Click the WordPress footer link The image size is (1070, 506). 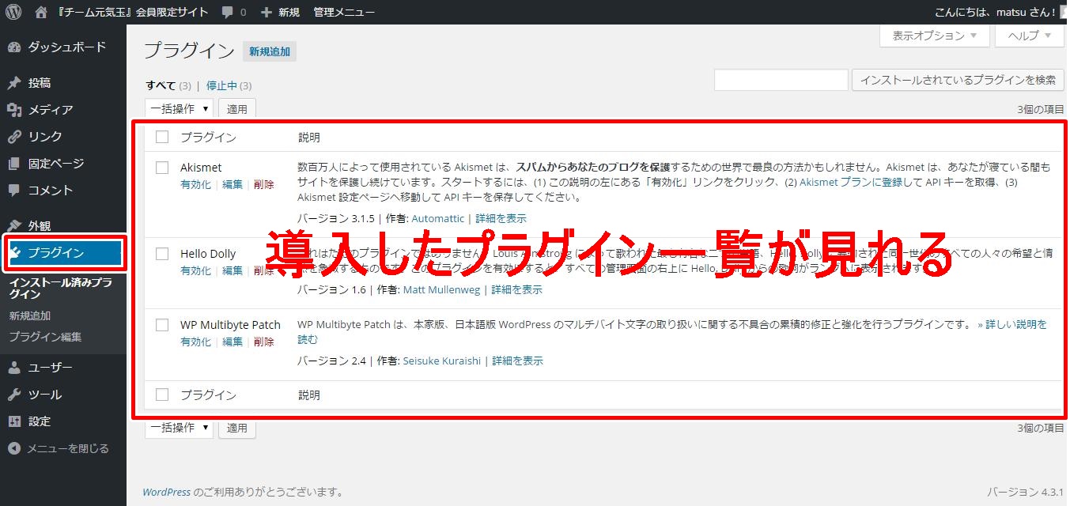(x=166, y=492)
